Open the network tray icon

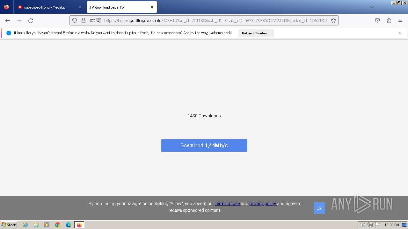pos(370,225)
